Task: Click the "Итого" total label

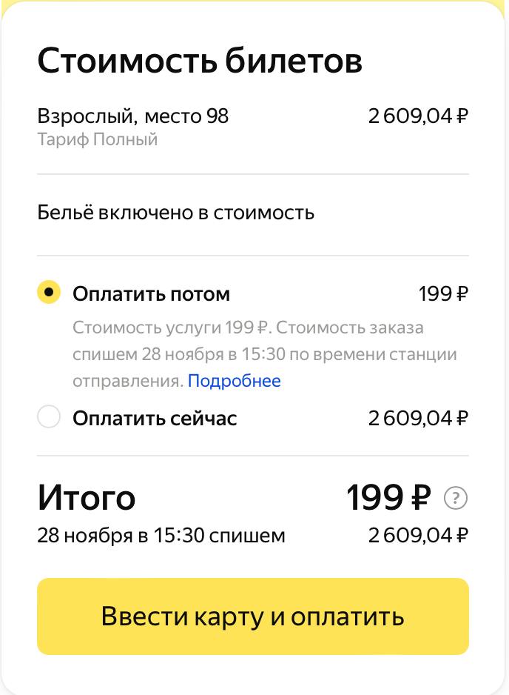Action: (87, 499)
